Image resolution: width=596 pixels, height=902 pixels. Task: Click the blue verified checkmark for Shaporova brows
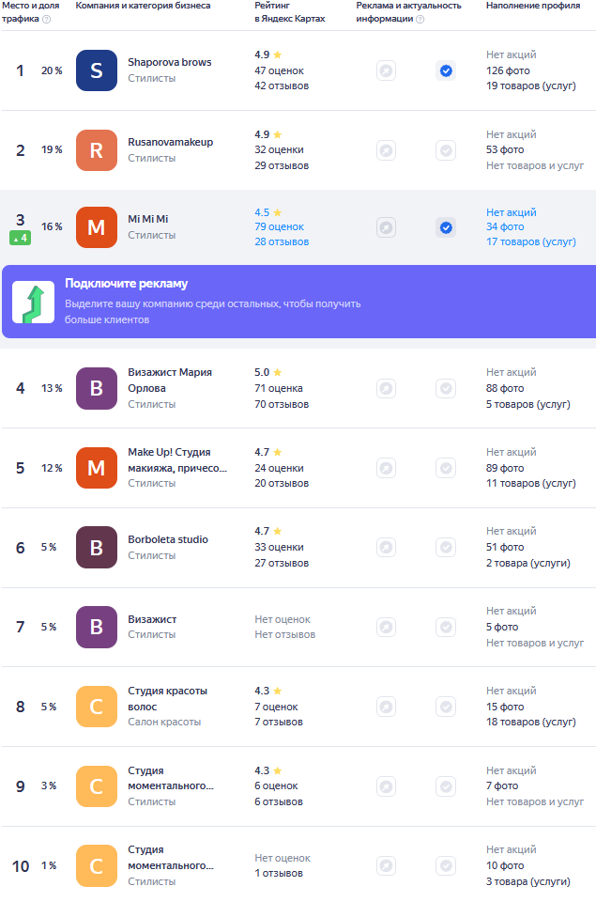446,70
